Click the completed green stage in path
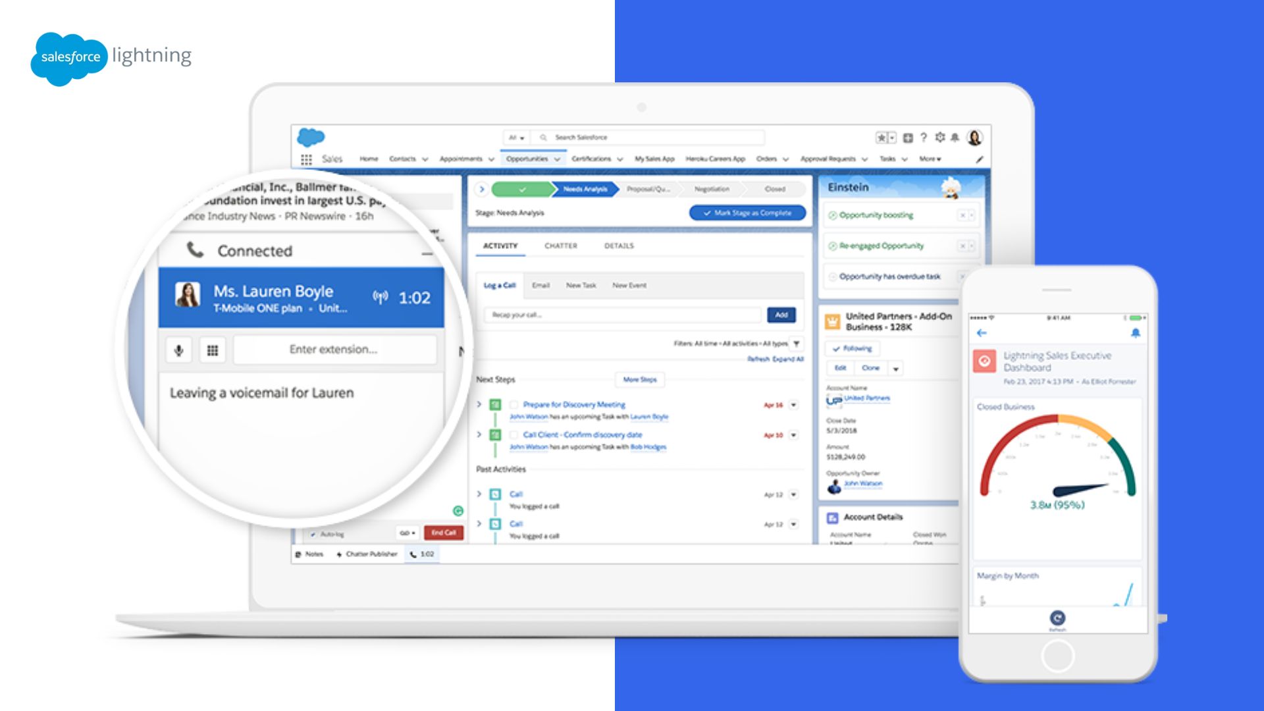This screenshot has height=711, width=1264. point(523,190)
